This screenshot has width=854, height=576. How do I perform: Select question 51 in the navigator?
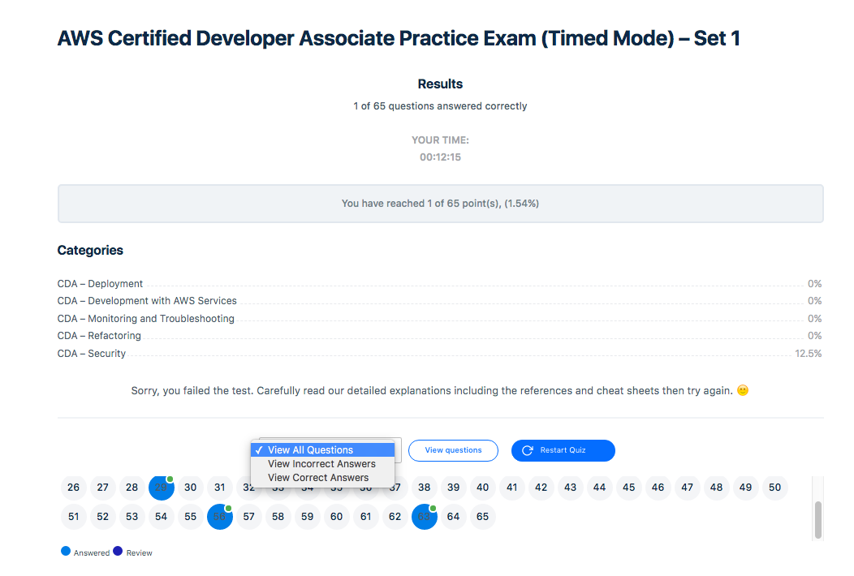pos(74,517)
